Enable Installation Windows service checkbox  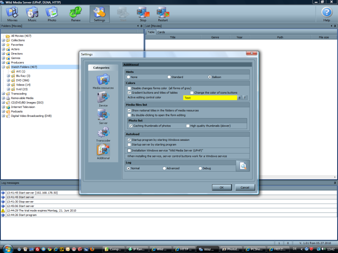click(x=129, y=151)
